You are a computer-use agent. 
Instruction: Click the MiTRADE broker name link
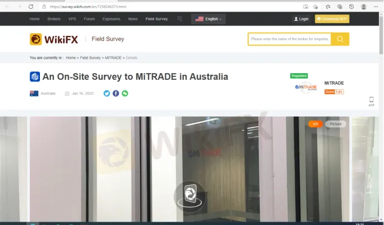point(334,83)
